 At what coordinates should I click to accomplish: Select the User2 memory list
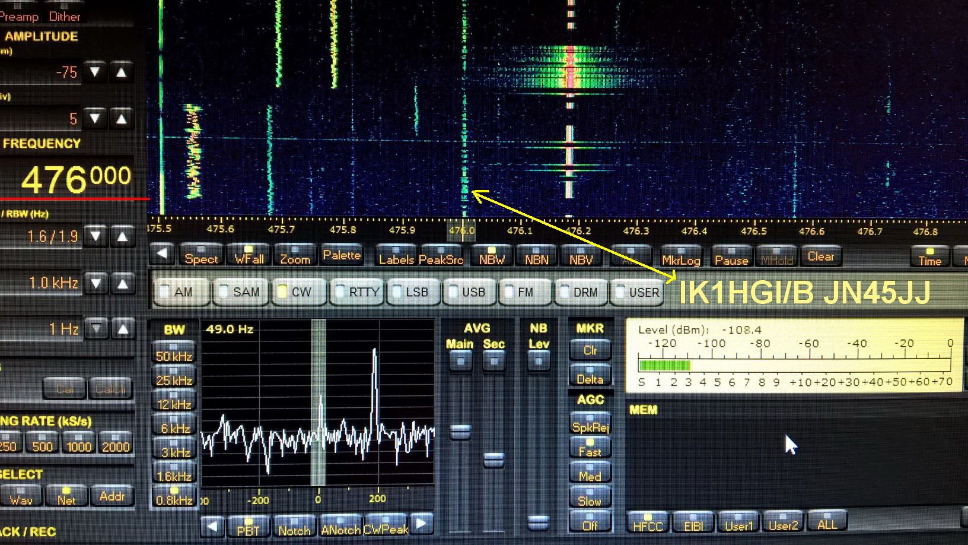coord(784,522)
